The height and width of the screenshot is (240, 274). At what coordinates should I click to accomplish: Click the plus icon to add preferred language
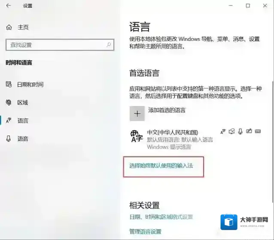pos(137,113)
